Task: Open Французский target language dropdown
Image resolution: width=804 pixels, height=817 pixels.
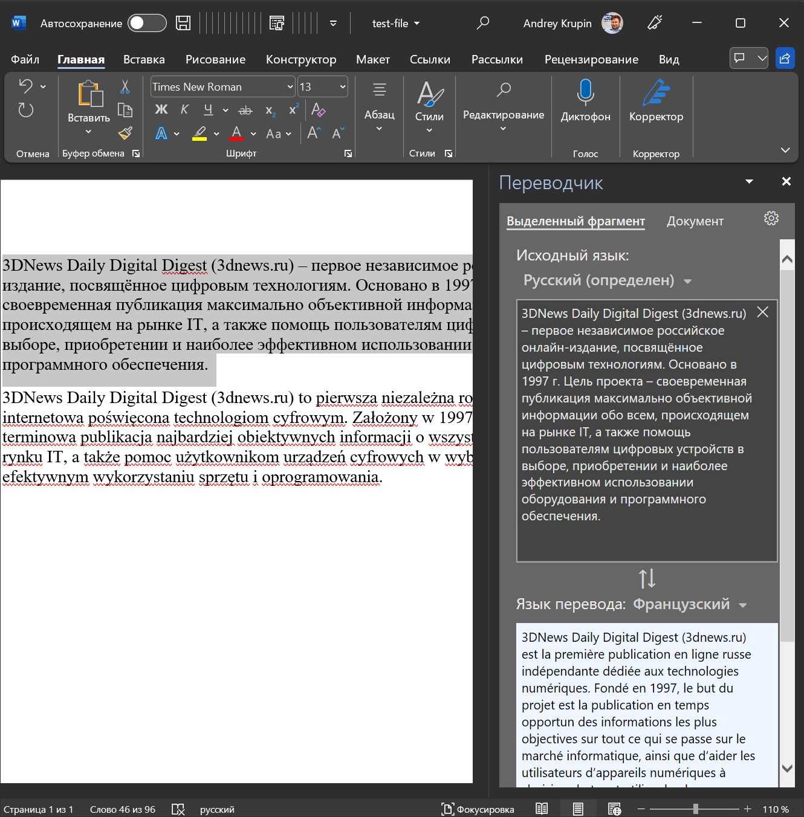Action: [x=690, y=604]
